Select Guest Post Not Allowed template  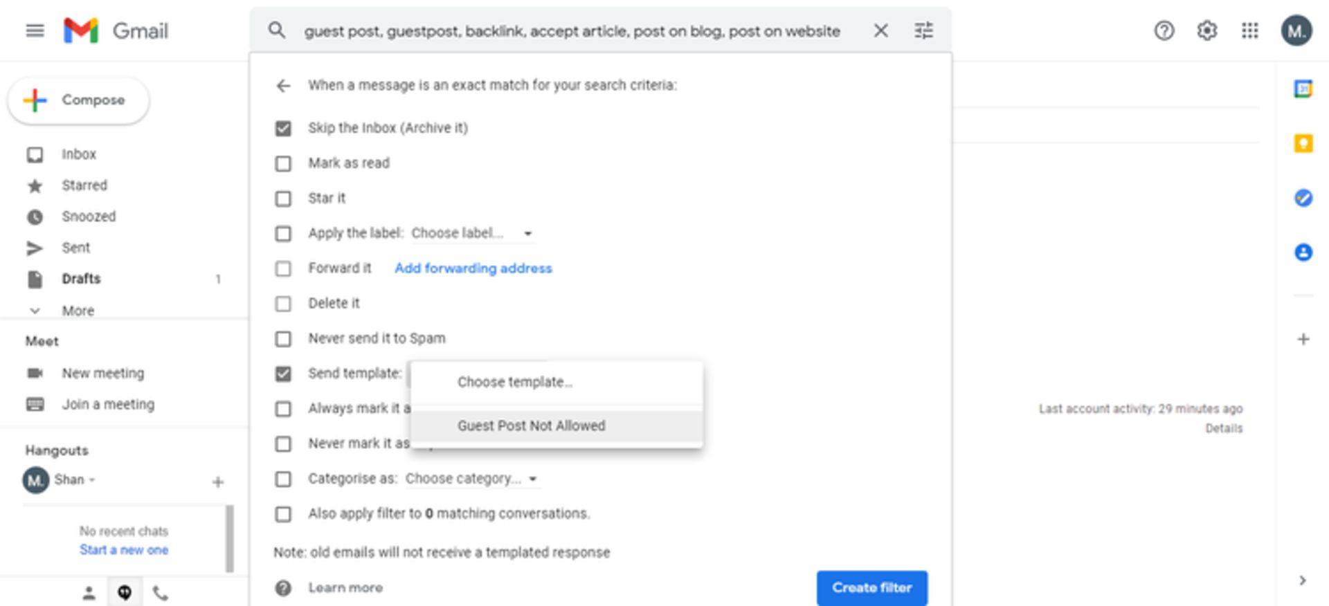[531, 425]
